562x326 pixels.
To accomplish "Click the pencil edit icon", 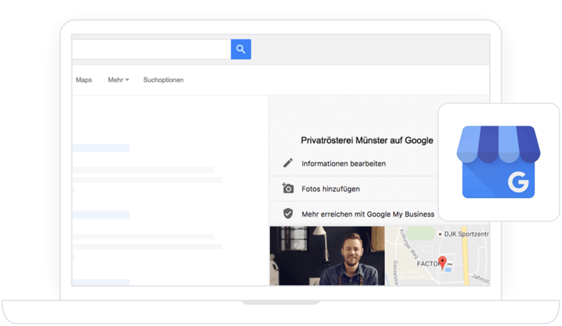I will click(x=288, y=163).
